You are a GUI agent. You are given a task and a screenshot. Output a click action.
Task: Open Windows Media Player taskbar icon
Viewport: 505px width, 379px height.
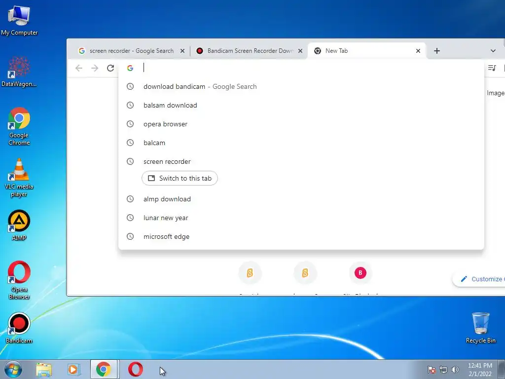tap(73, 370)
